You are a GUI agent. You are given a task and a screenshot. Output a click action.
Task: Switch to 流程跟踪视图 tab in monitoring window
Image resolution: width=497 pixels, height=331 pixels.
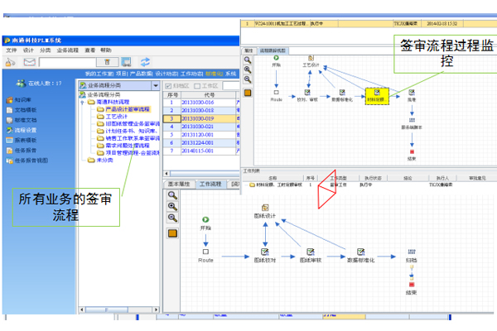[273, 50]
